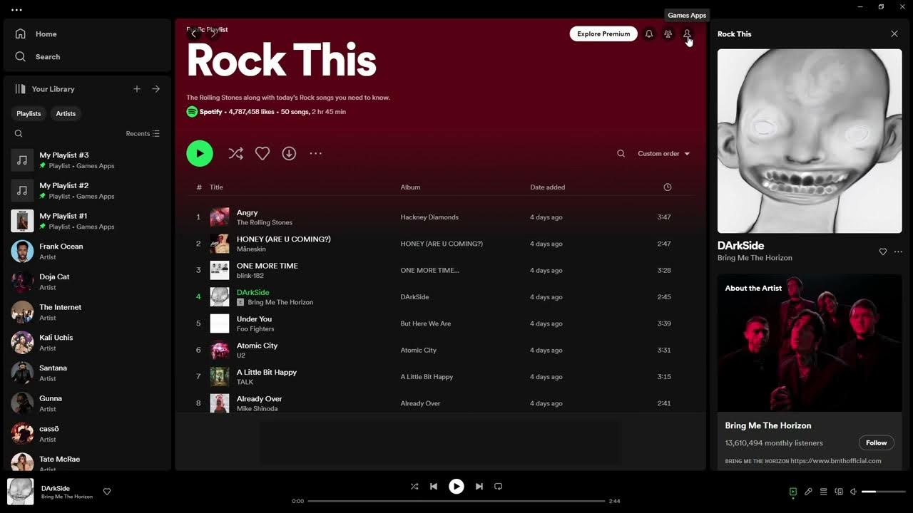Filter library by Artists
The height and width of the screenshot is (513, 913).
click(x=66, y=113)
